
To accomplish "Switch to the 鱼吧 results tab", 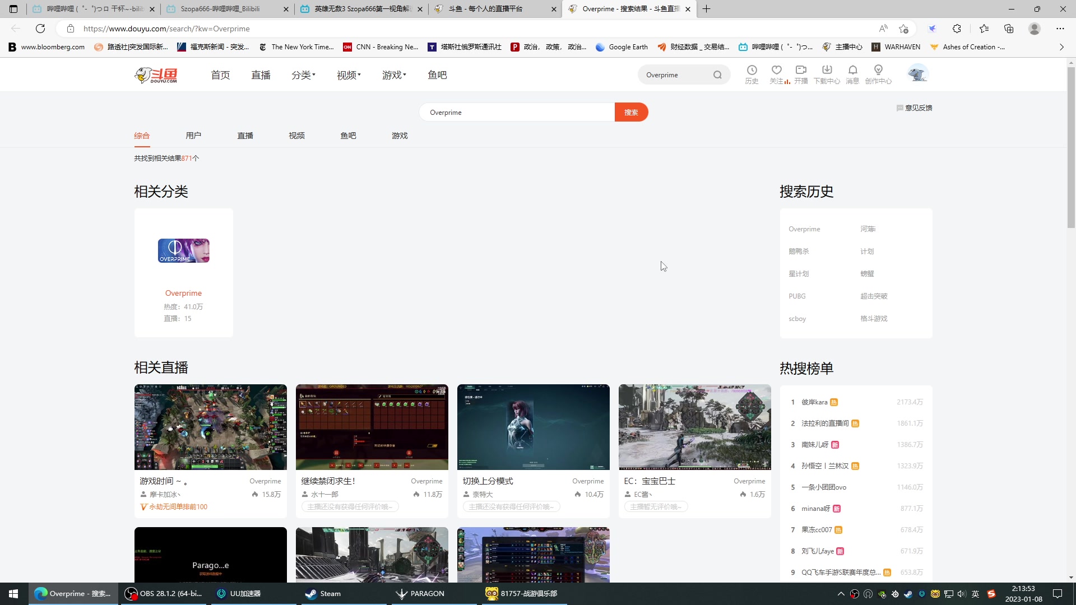I will click(x=348, y=136).
